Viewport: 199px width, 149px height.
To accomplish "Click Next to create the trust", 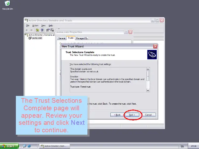I will pos(132,115).
